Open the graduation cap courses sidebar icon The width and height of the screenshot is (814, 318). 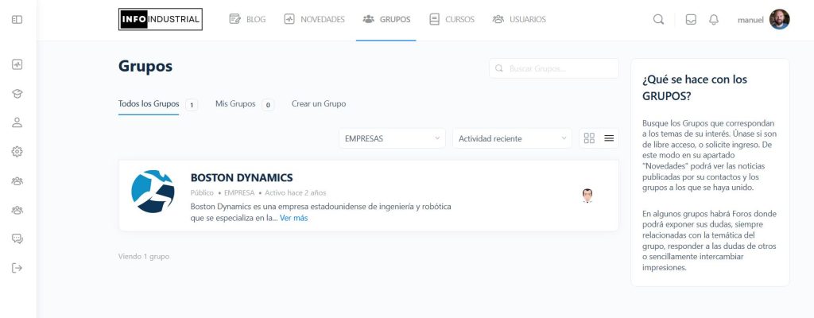[17, 94]
